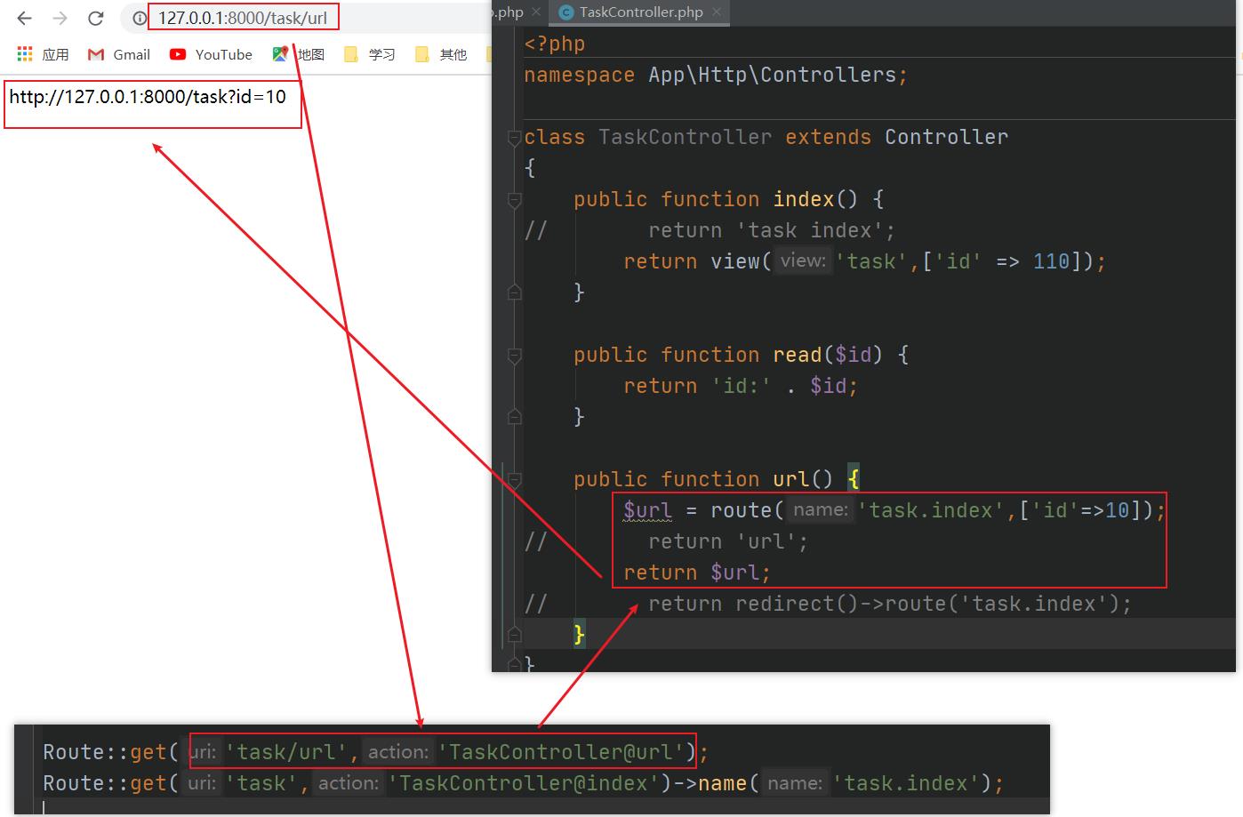Click the highlighted closing brace of url()

click(x=579, y=634)
